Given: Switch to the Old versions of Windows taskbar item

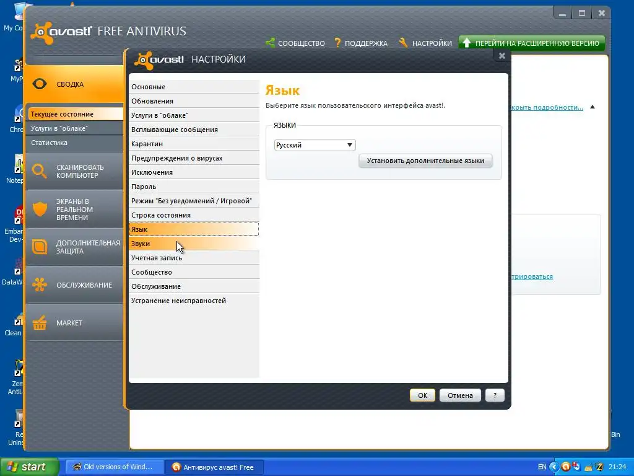Looking at the screenshot, I should (115, 467).
